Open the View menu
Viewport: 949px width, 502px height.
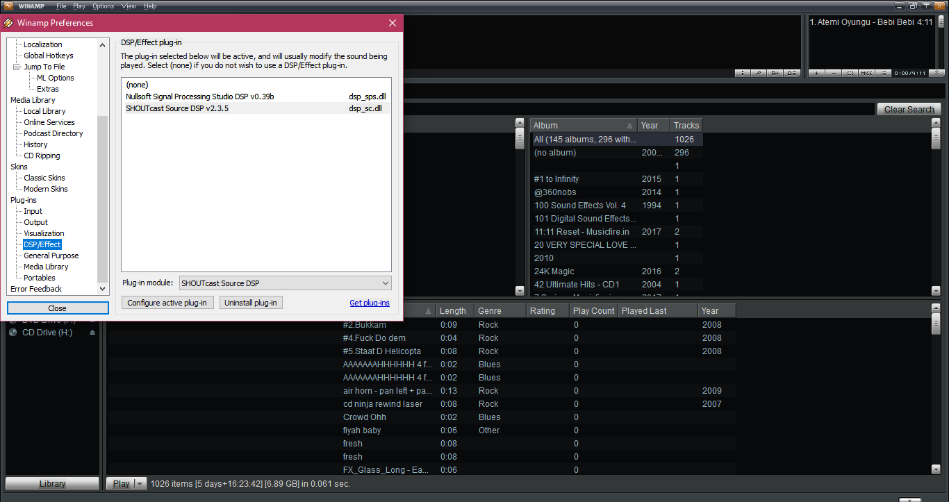point(129,6)
